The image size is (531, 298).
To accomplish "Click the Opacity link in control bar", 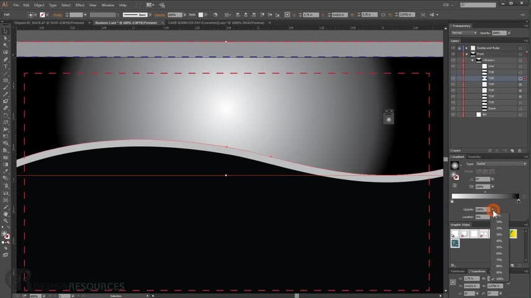I will tap(160, 15).
